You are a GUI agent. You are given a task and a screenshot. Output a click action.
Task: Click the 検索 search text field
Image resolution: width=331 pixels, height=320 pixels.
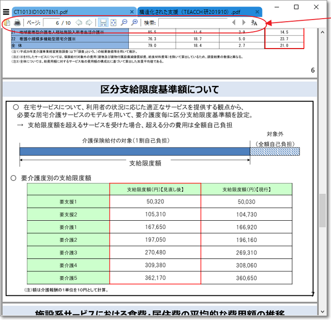coord(191,23)
